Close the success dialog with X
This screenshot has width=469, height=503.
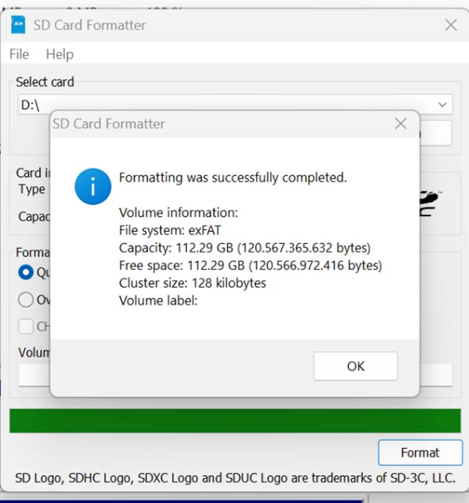[400, 123]
